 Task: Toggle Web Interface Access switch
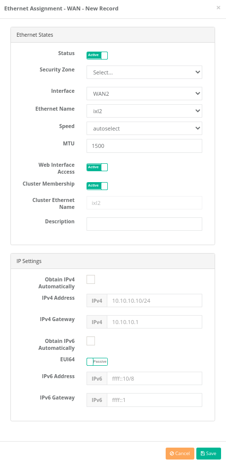point(97,167)
